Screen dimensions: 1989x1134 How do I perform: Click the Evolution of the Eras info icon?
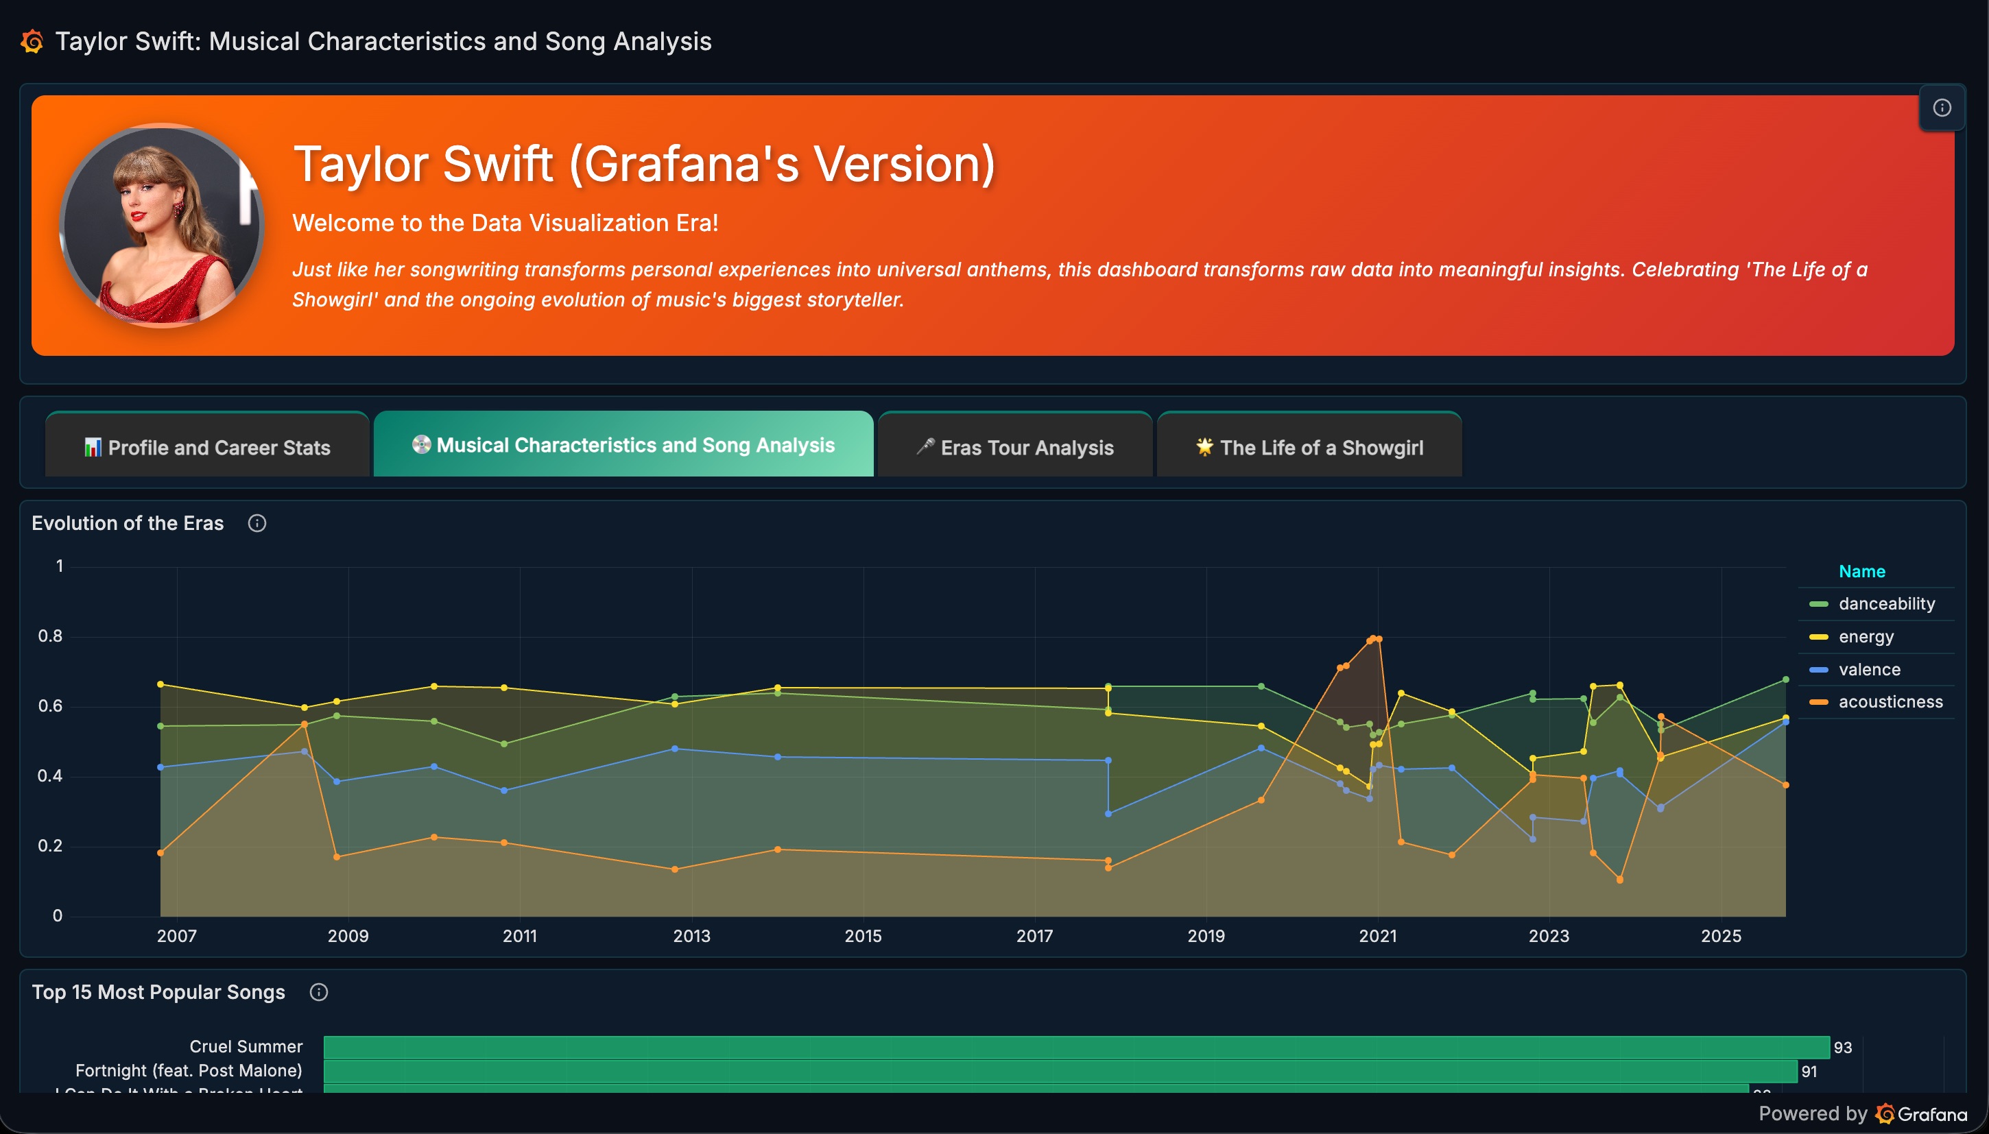(x=257, y=523)
